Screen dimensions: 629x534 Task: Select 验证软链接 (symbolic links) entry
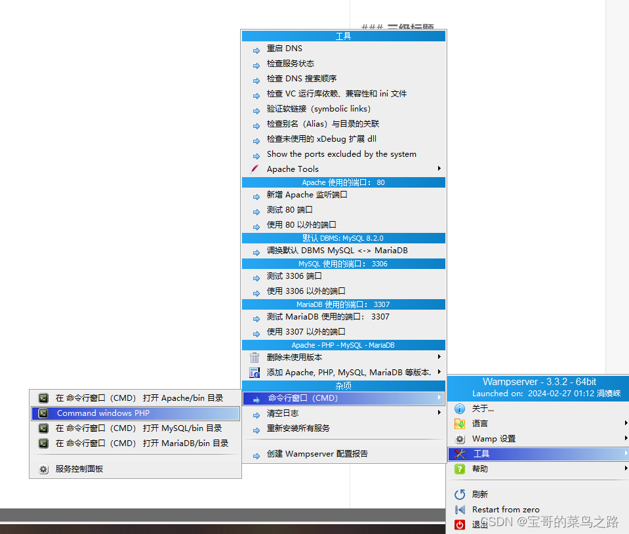pyautogui.click(x=344, y=109)
